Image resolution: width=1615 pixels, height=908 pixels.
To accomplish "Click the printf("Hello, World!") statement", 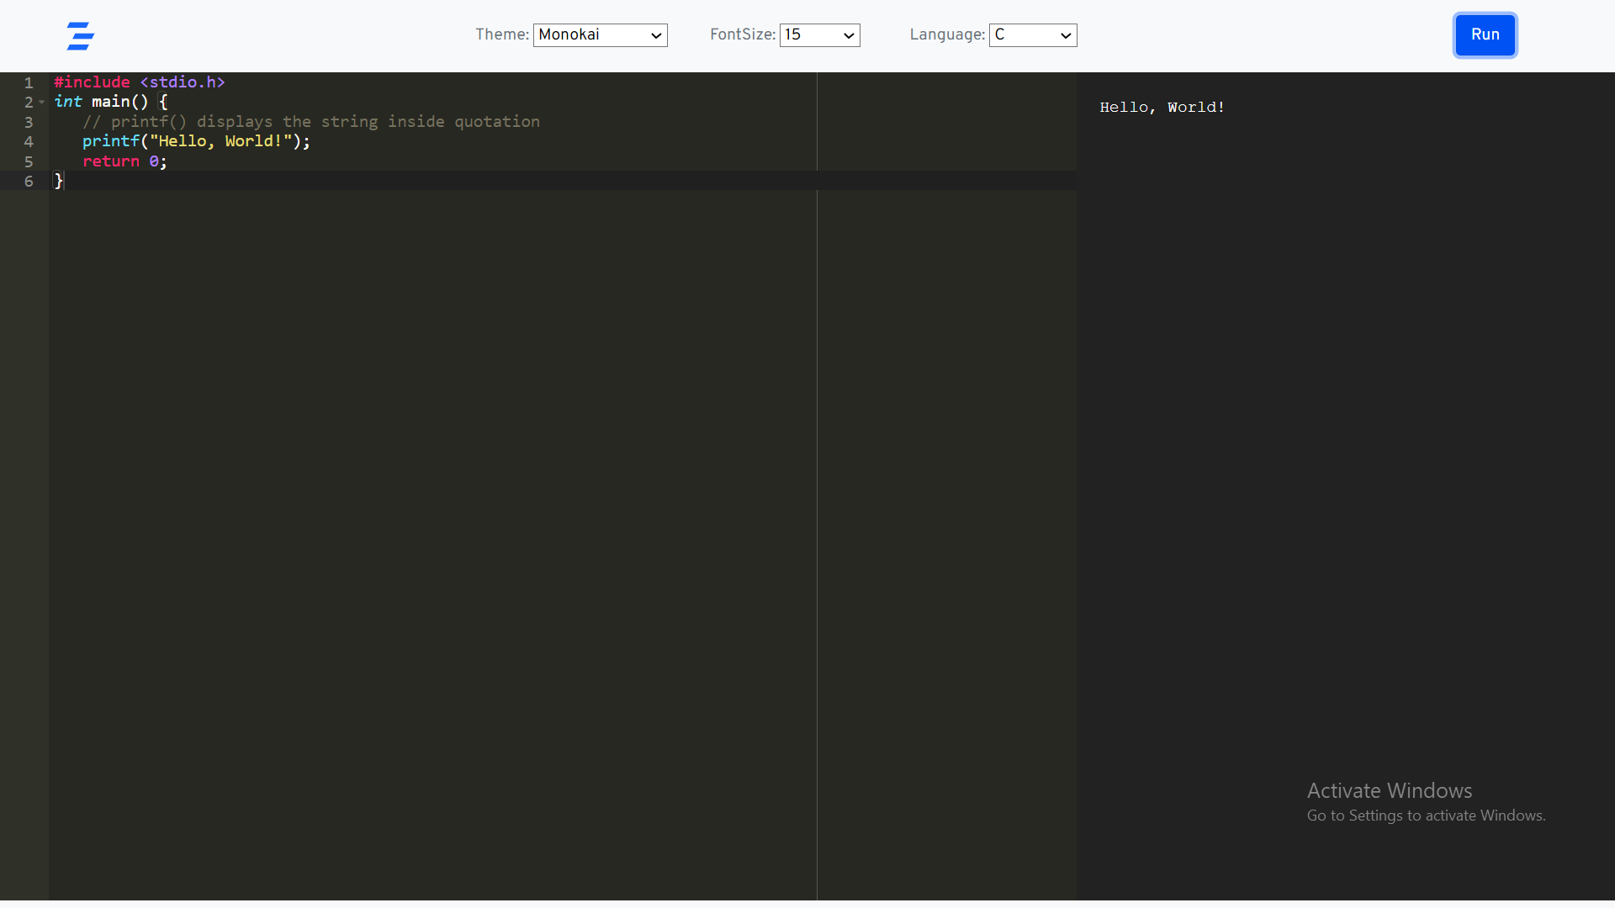I will [196, 141].
